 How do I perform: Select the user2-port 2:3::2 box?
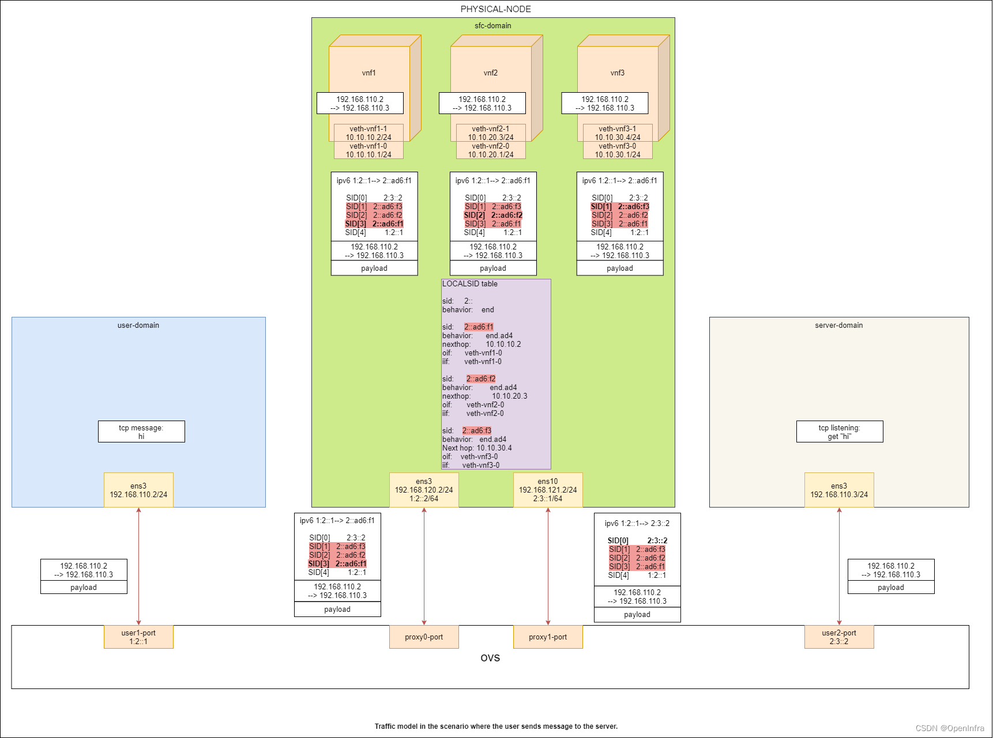839,637
